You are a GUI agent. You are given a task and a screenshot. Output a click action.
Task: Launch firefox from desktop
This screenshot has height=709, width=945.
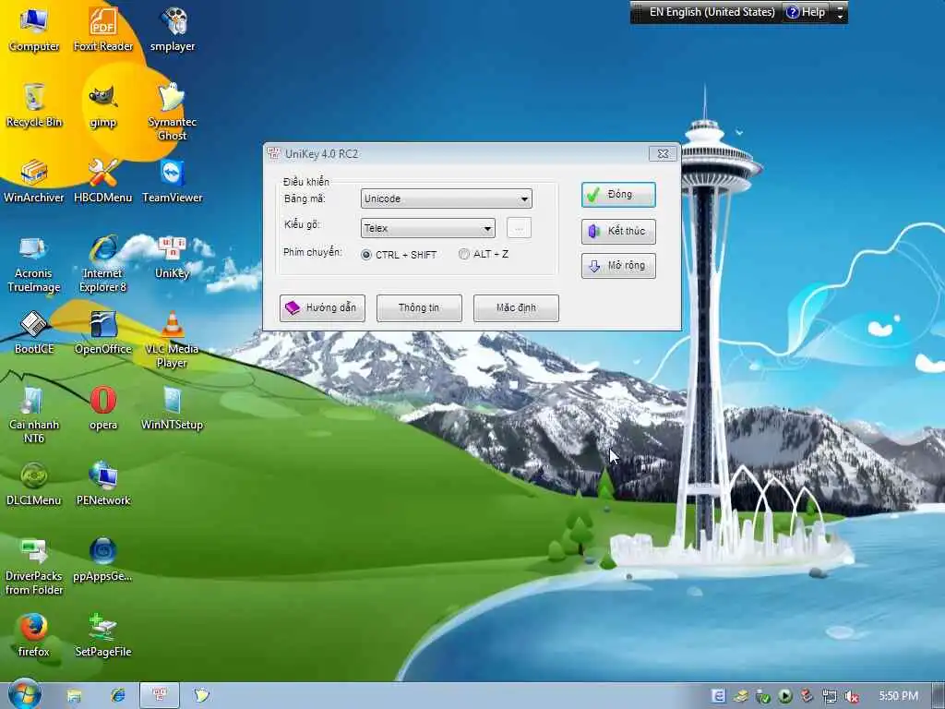34,635
